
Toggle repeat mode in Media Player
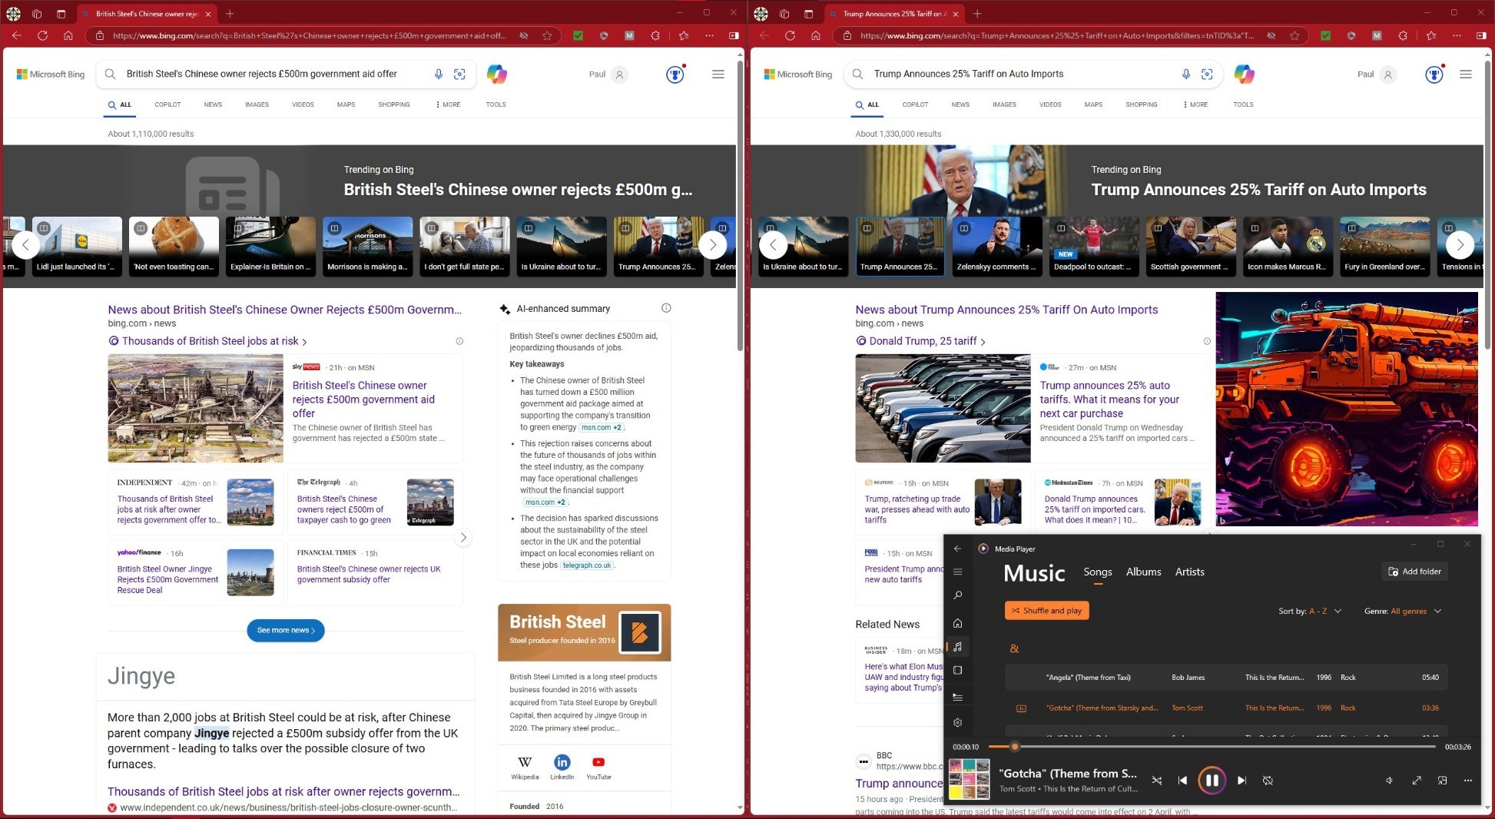(1268, 781)
